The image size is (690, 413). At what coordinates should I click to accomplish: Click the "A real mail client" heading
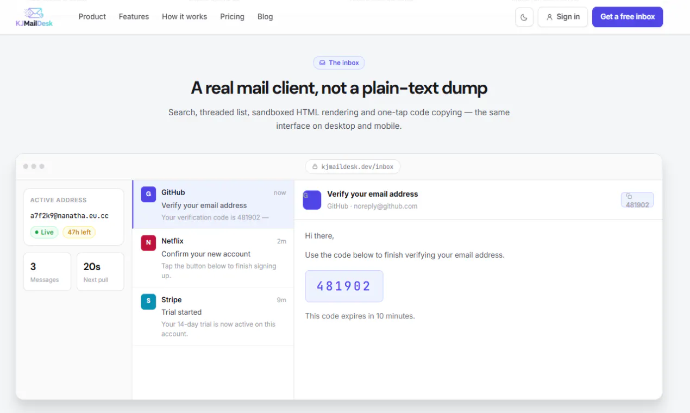339,88
